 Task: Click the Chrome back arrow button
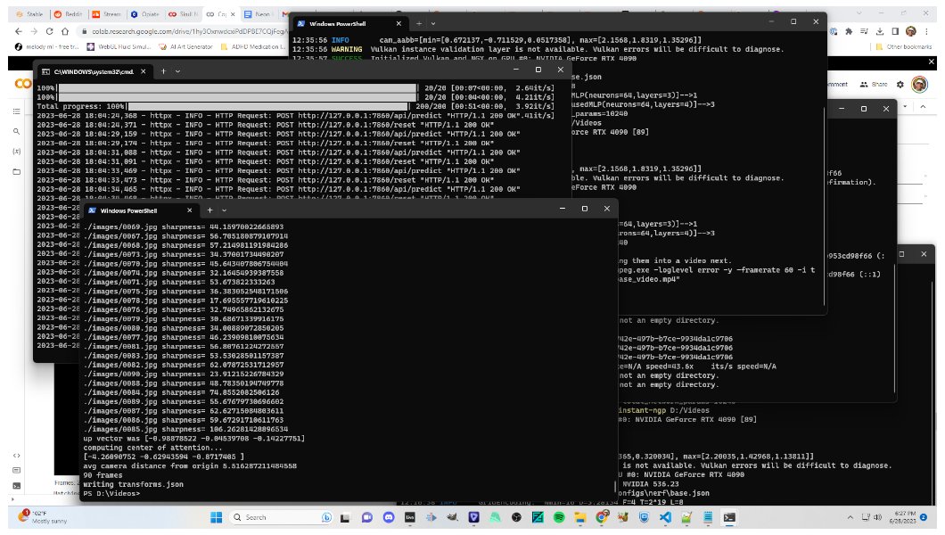pyautogui.click(x=19, y=31)
